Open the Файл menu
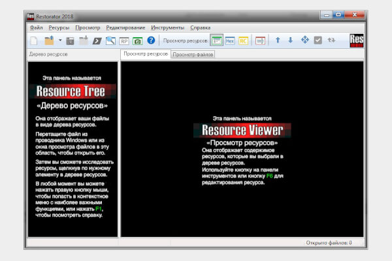The height and width of the screenshot is (261, 392). click(x=36, y=27)
